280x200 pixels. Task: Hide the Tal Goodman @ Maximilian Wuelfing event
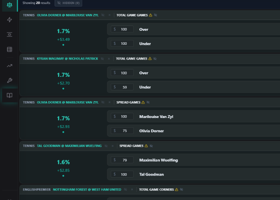click(106, 146)
